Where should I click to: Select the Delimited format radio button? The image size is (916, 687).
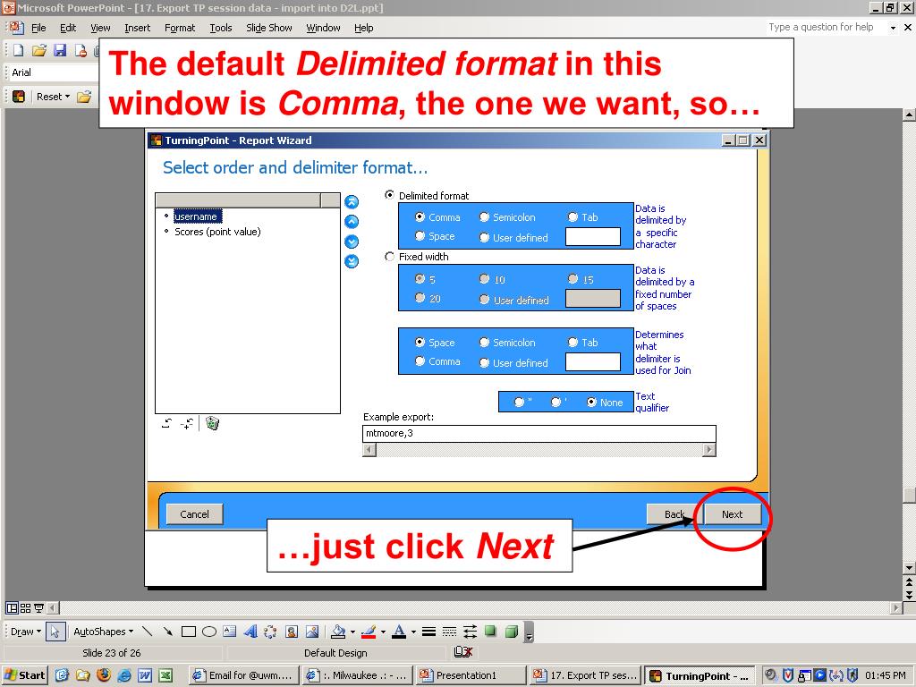389,195
